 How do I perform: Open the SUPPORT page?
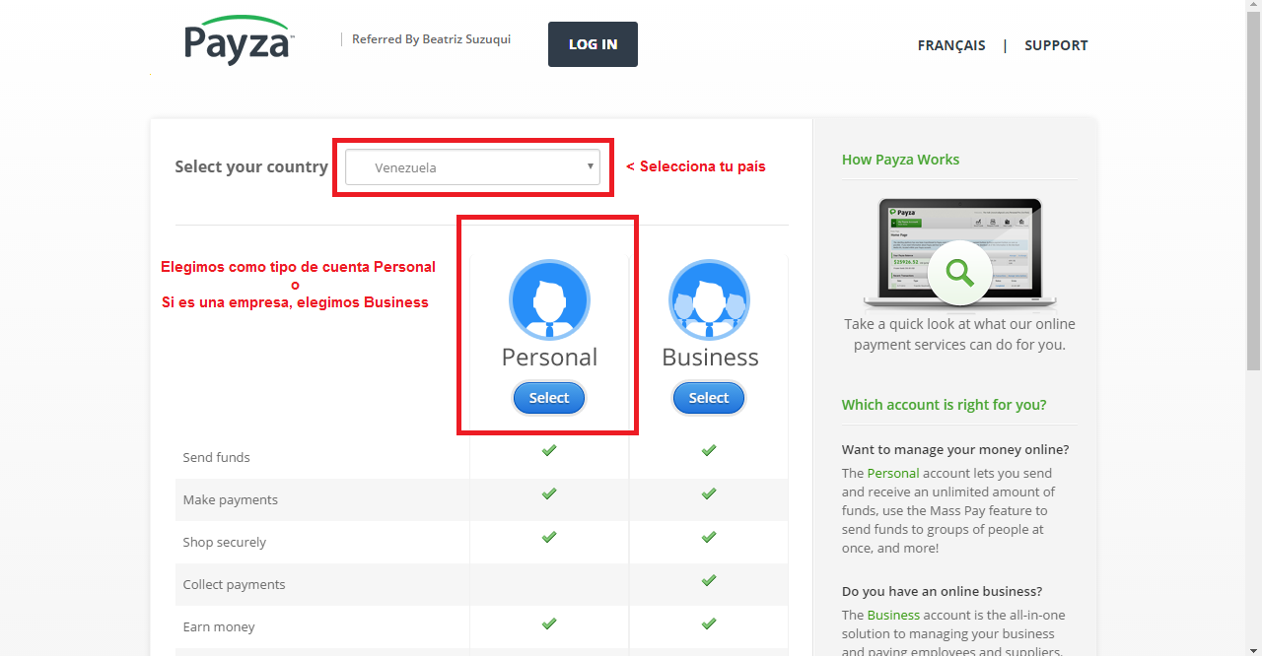pos(1056,45)
